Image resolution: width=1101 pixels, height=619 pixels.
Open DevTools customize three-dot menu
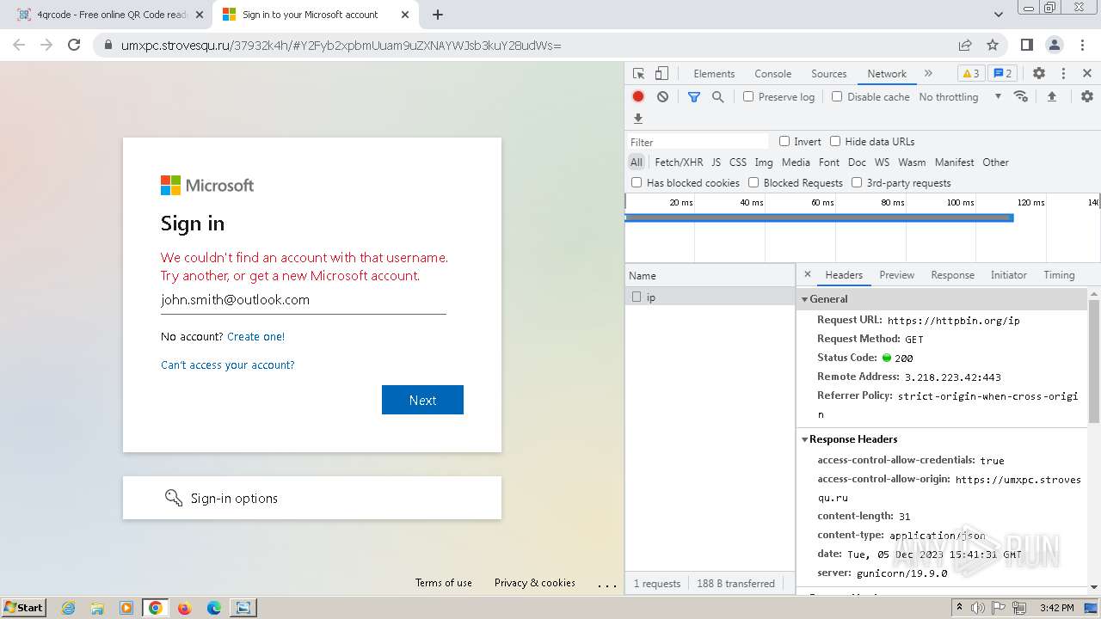pyautogui.click(x=1063, y=74)
